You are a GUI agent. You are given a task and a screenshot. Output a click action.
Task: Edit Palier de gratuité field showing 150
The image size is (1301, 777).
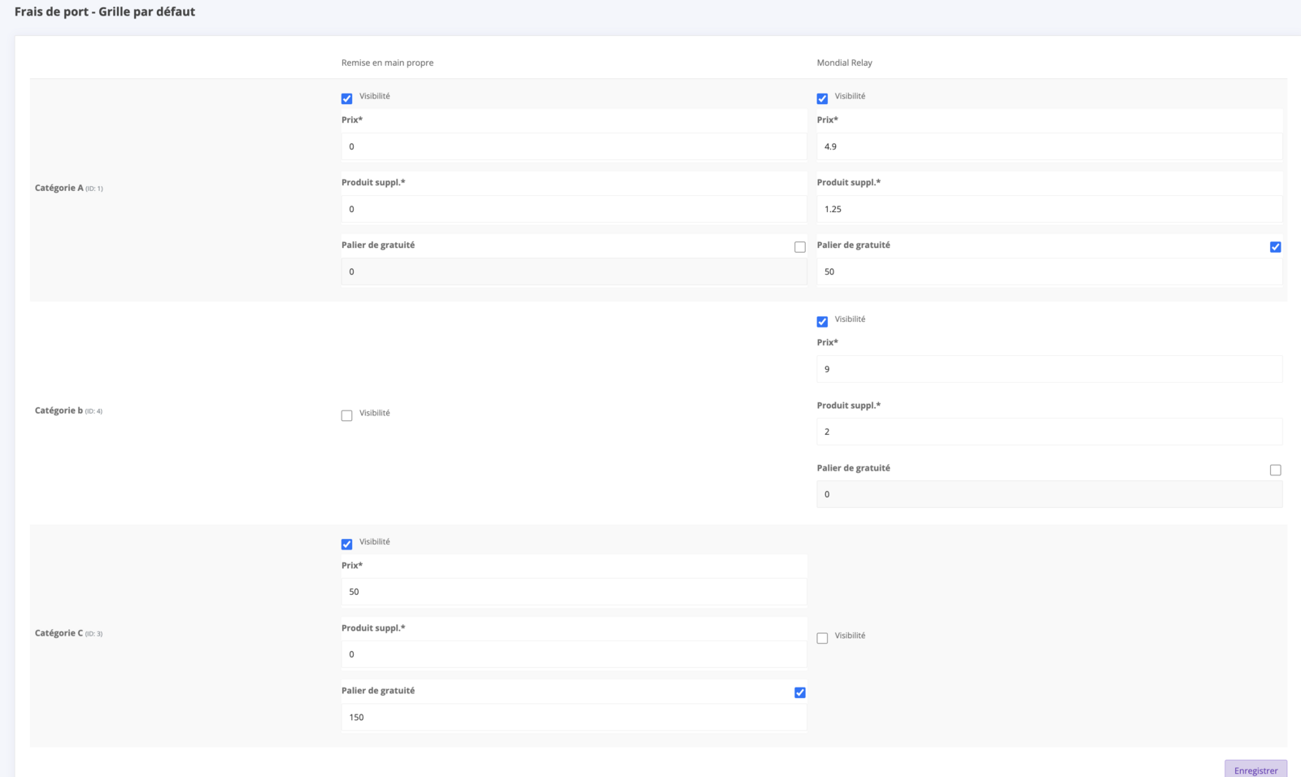point(574,717)
